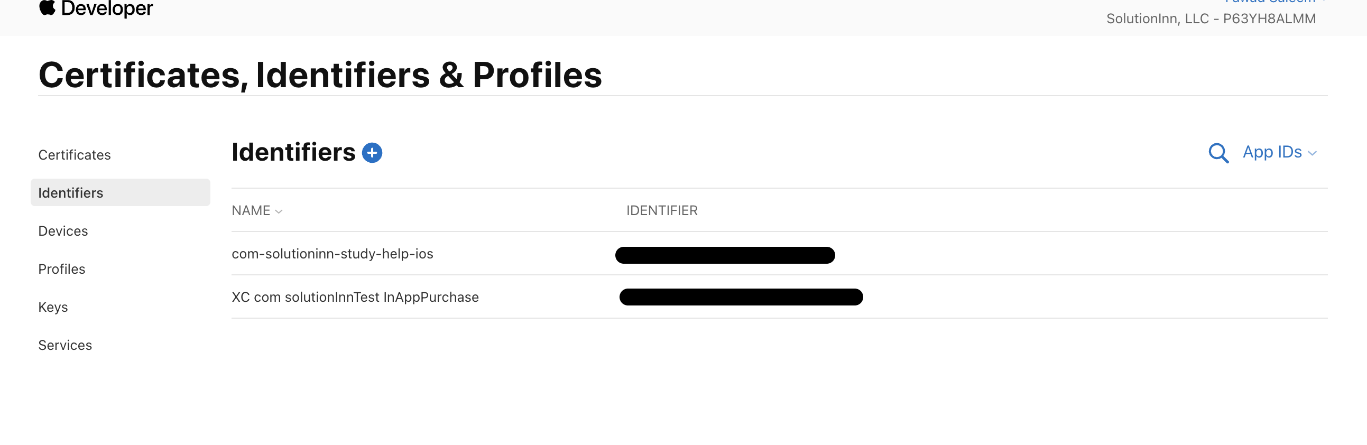The width and height of the screenshot is (1367, 445).
Task: Go to Certificates in the sidebar
Action: 75,155
